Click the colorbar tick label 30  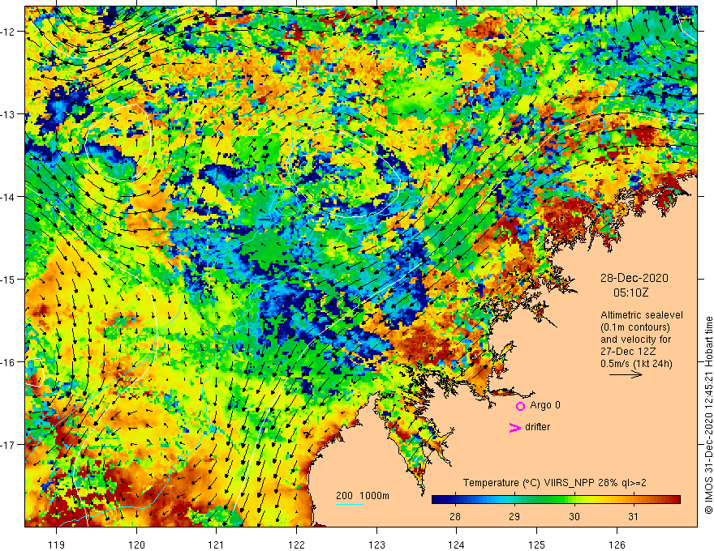click(x=574, y=516)
